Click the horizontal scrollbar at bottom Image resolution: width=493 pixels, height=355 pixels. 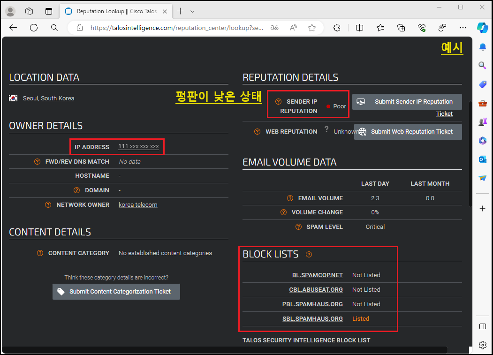pyautogui.click(x=225, y=350)
